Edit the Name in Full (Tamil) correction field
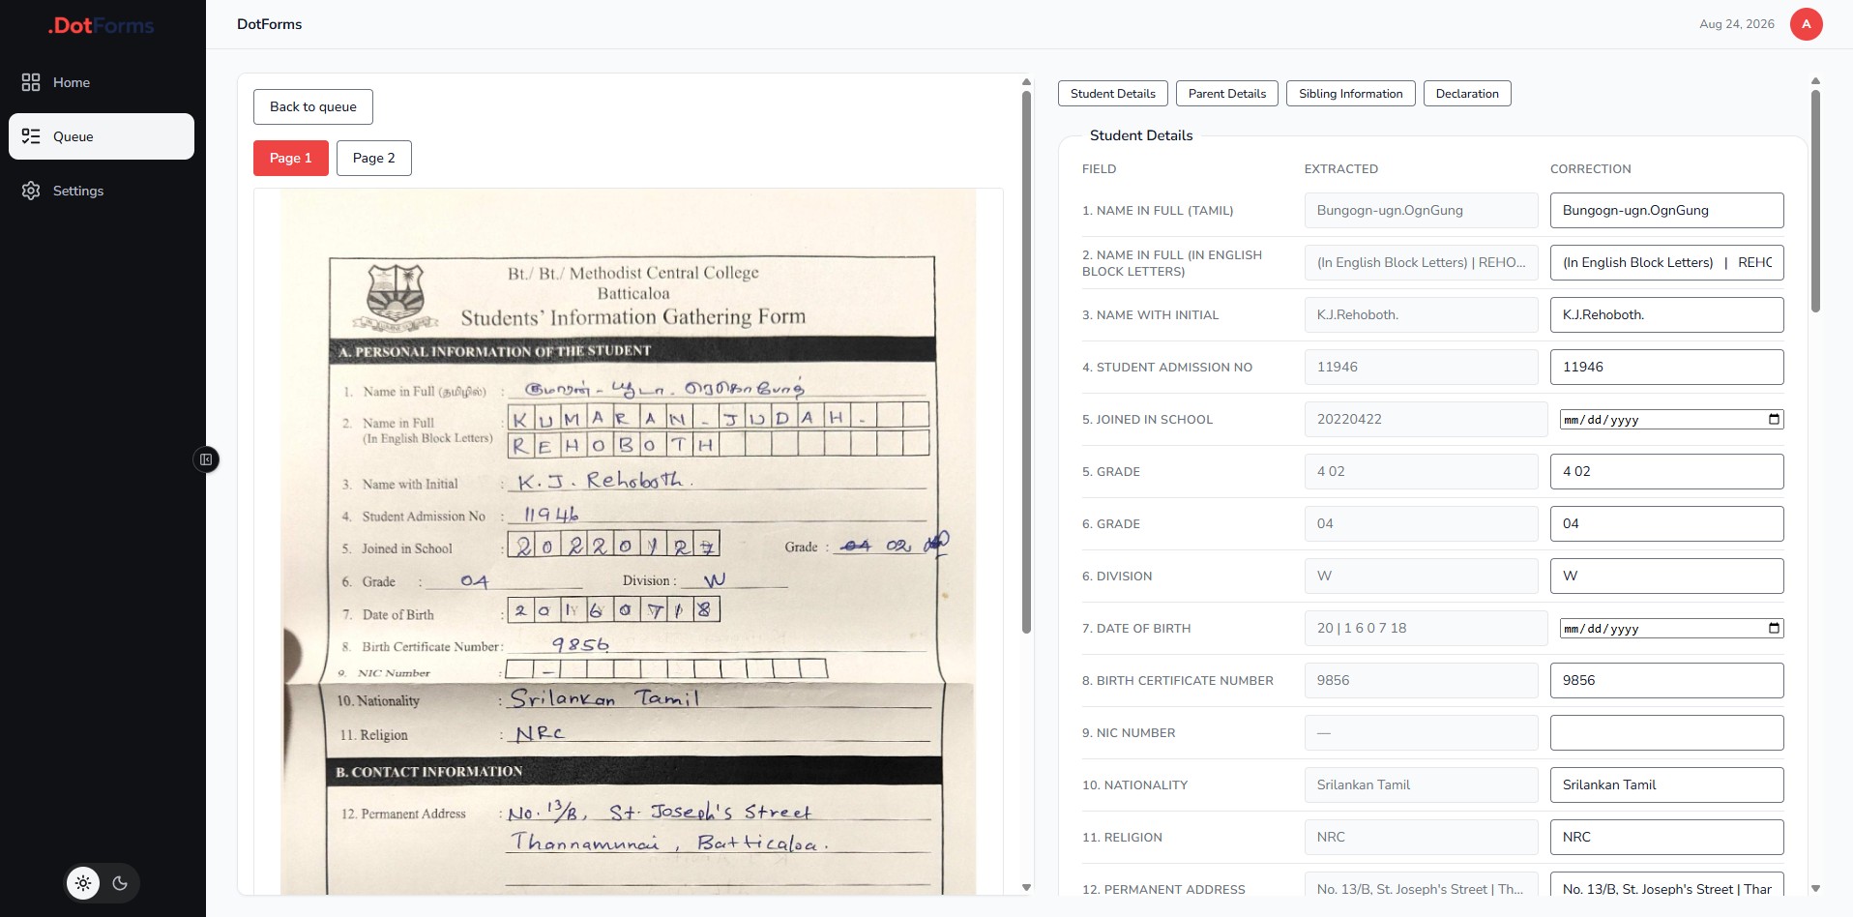Viewport: 1853px width, 917px height. [1667, 210]
